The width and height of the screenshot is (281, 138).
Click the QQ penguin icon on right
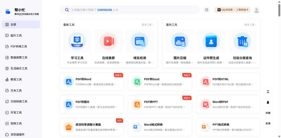(268, 102)
